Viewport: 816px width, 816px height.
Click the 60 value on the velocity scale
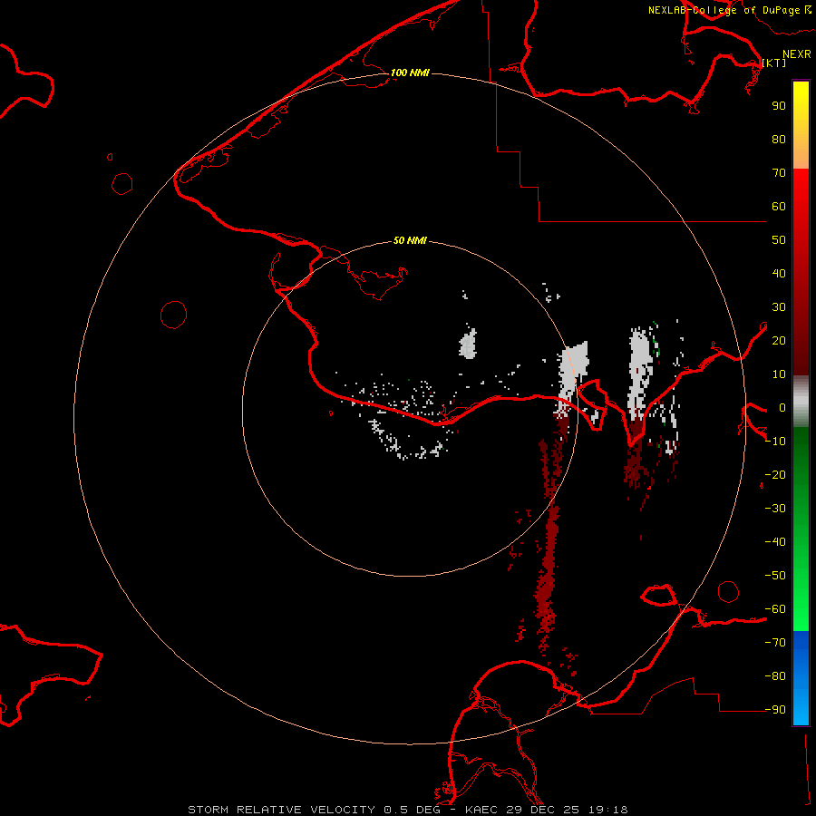[x=779, y=207]
